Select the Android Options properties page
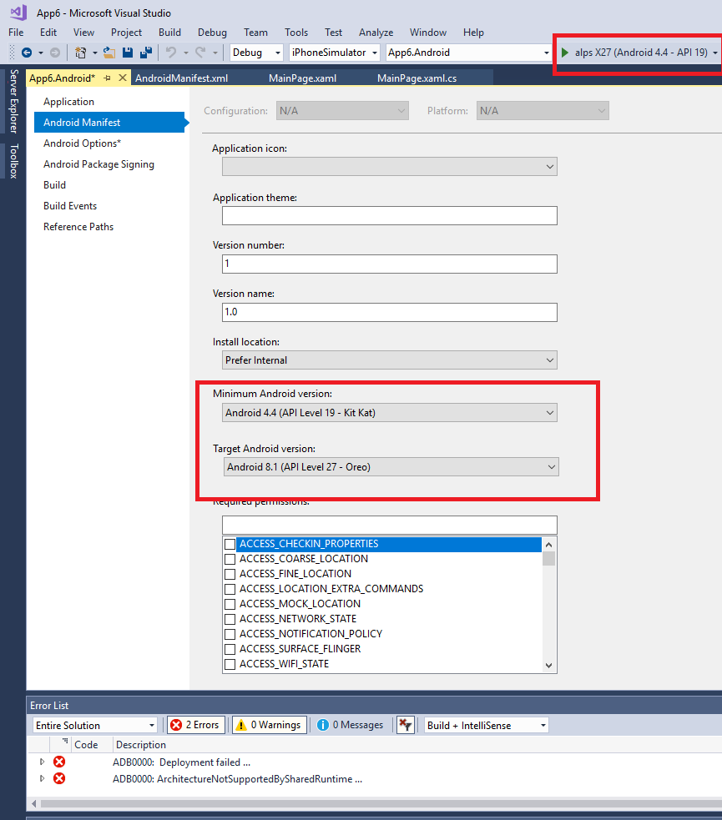 pyautogui.click(x=82, y=143)
